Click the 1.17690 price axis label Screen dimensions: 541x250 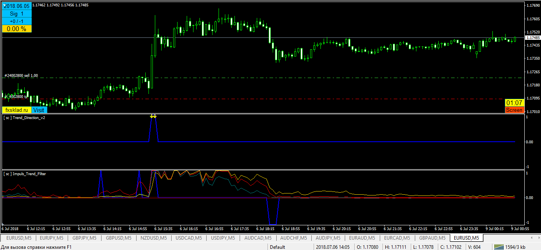(533, 6)
